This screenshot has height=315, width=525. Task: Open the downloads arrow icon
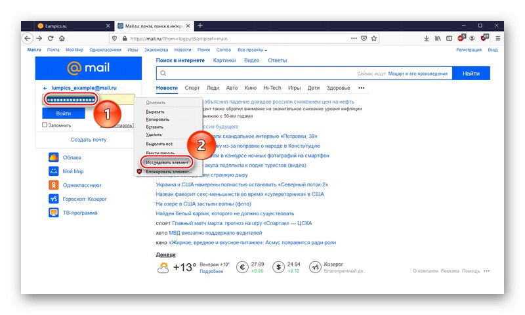(426, 39)
